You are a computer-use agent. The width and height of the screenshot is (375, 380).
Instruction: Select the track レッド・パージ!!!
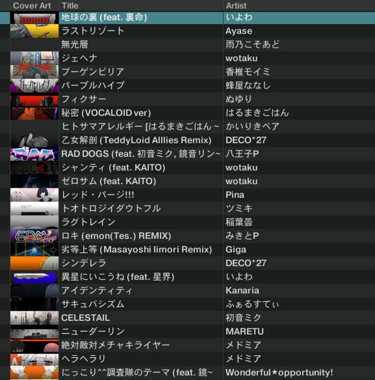(x=98, y=194)
